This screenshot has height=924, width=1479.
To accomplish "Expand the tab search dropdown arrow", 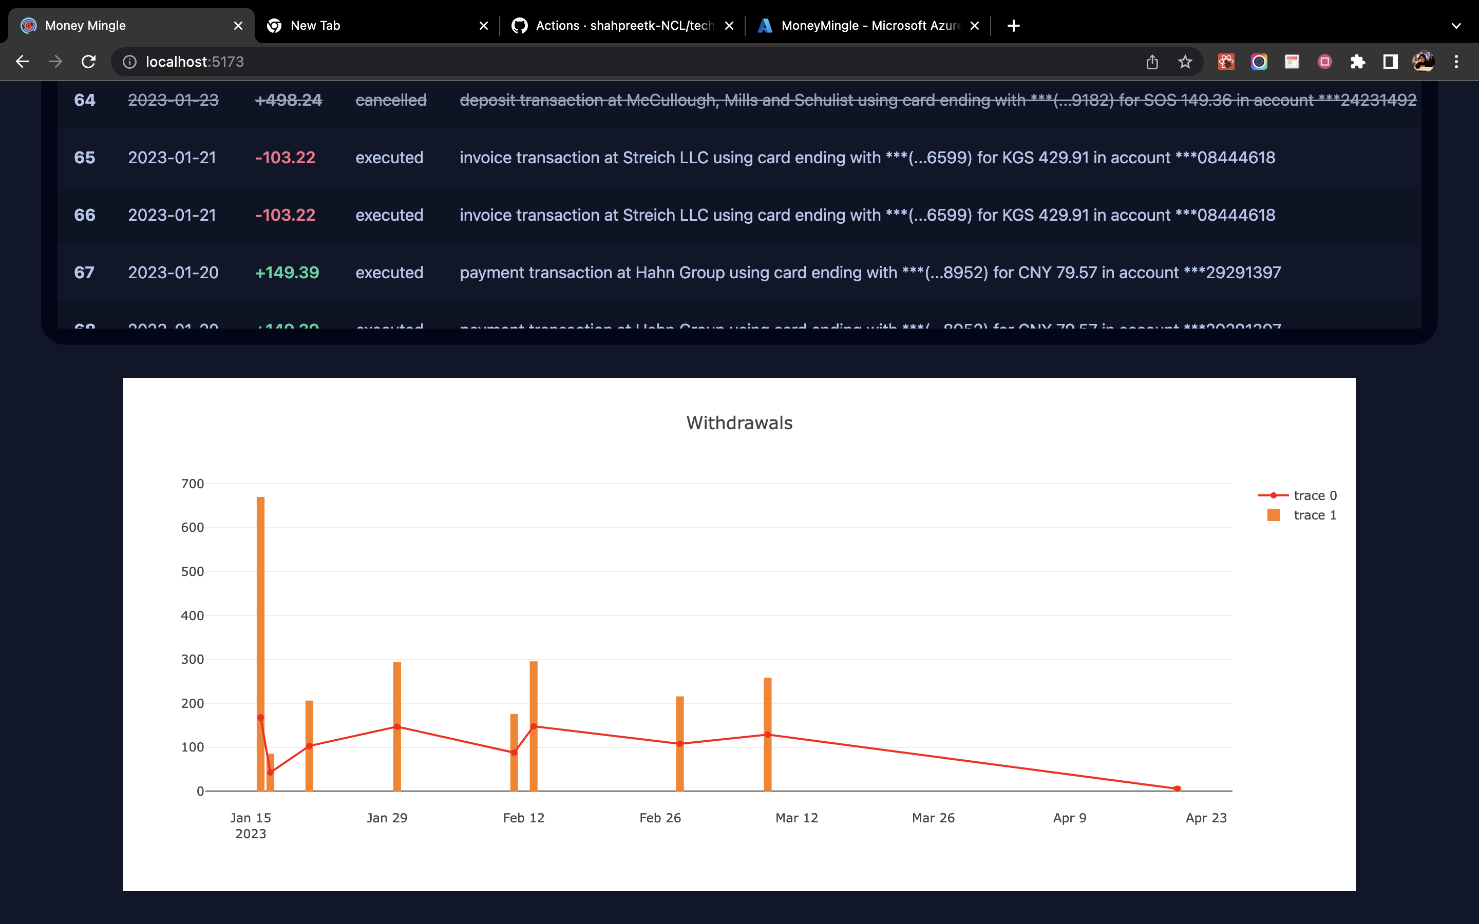I will pyautogui.click(x=1456, y=26).
